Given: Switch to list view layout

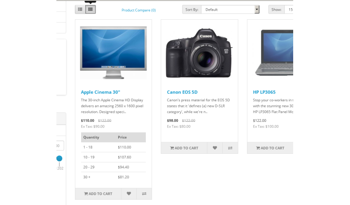Looking at the screenshot, I should click(x=80, y=9).
